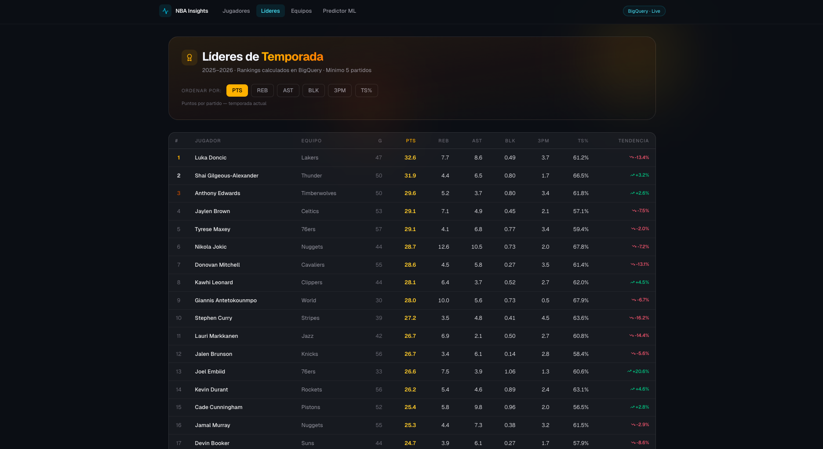
Task: Click the Timberwolves team cell
Action: [319, 193]
